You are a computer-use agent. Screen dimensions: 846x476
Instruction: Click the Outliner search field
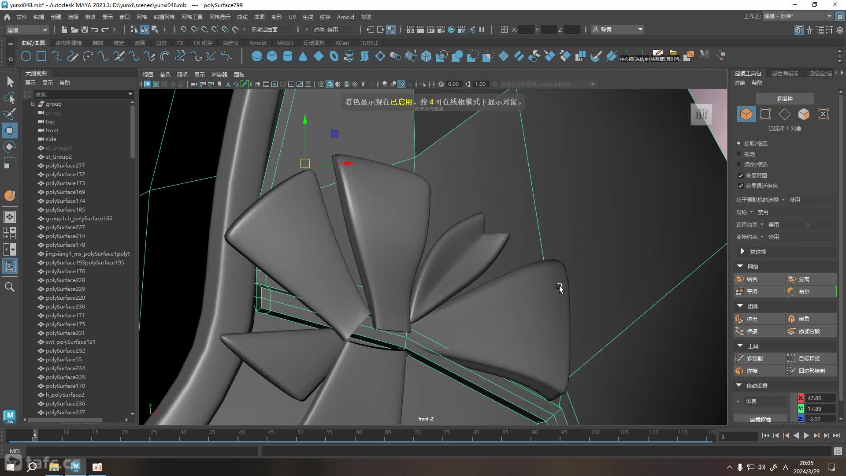[83, 94]
